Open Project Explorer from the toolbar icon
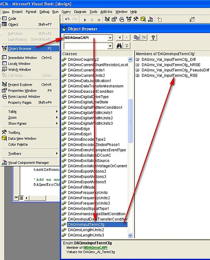The image size is (210, 260). [x=107, y=19]
